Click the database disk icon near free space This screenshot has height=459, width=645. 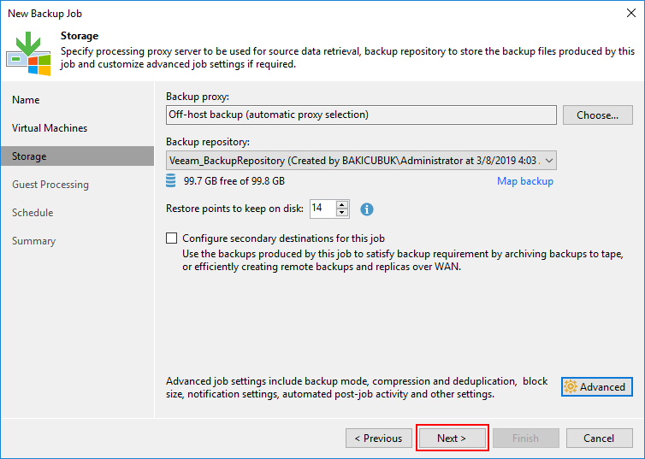[171, 181]
